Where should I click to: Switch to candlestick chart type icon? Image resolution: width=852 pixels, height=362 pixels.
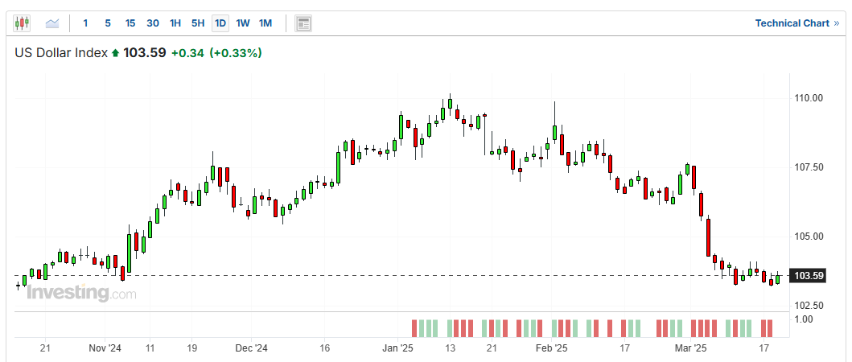tap(22, 23)
